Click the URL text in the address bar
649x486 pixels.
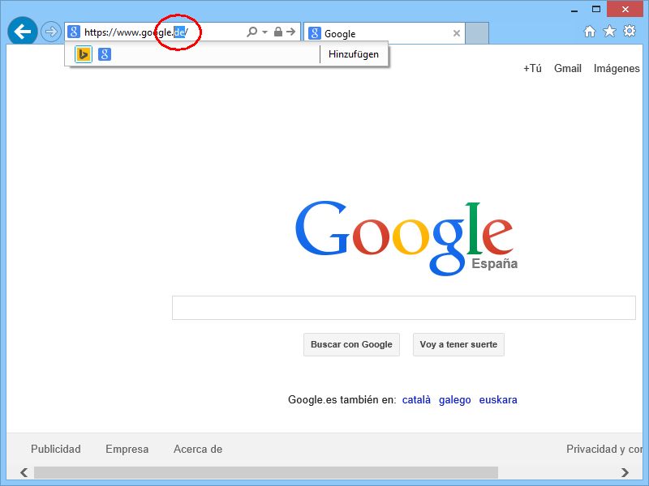coord(136,32)
